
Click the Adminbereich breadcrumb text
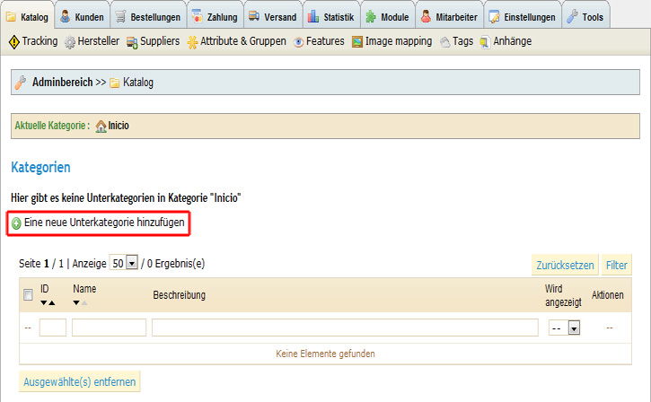click(62, 83)
